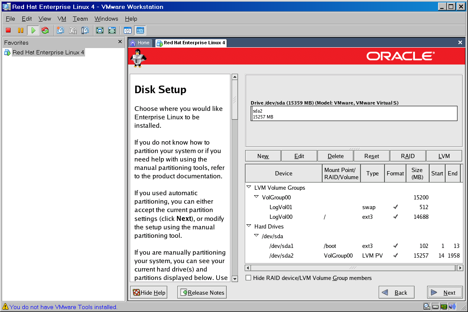Click the console view icon

140,30
